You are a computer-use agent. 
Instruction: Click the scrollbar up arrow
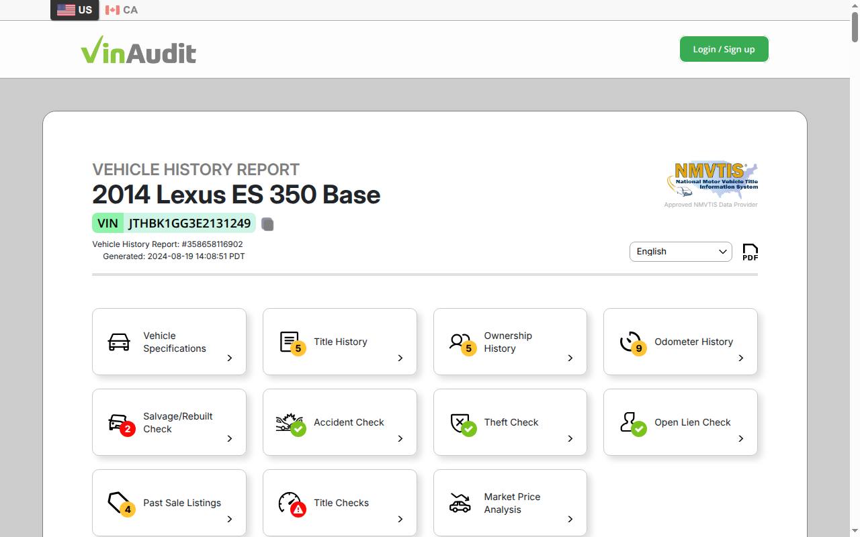pos(855,5)
